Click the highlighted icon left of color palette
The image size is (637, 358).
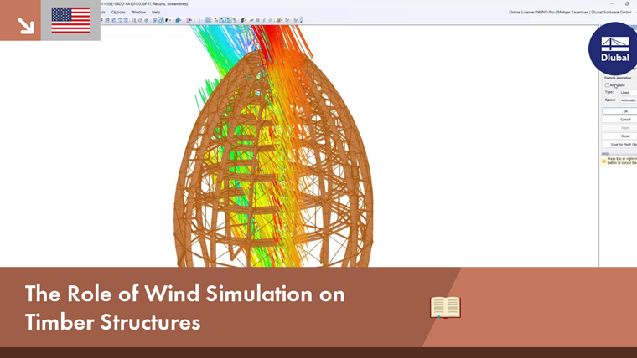[x=160, y=20]
